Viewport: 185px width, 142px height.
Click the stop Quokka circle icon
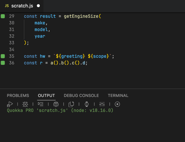pos(117,104)
